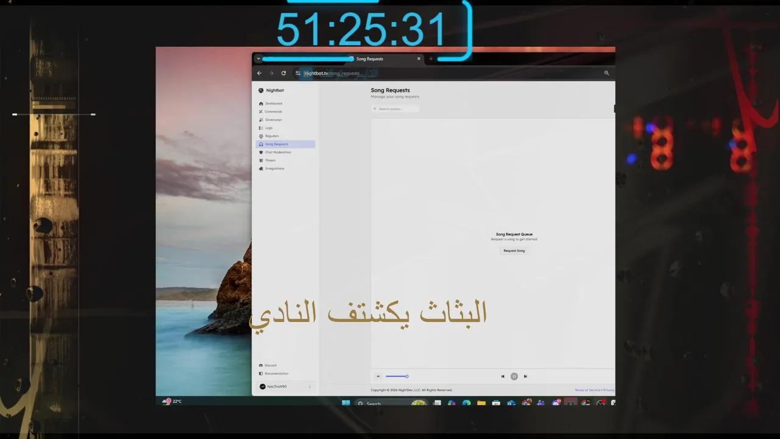Click the Nightbot logo in the sidebar
Viewport: 780px width, 439px height.
pyautogui.click(x=261, y=90)
